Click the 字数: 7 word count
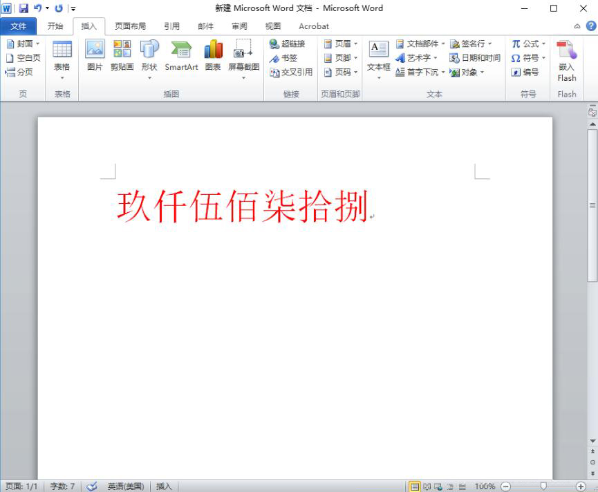Viewport: 598px width, 492px height. pyautogui.click(x=62, y=486)
